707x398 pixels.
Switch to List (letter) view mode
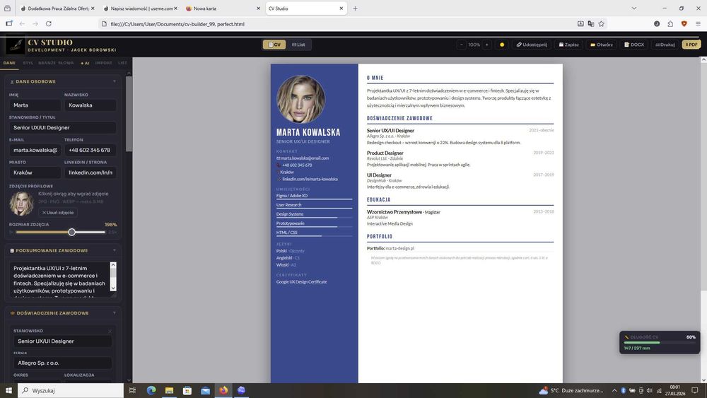(x=298, y=45)
